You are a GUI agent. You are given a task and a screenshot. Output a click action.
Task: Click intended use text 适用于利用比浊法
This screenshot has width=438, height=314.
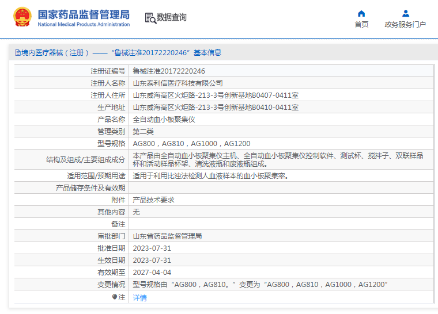coord(211,176)
